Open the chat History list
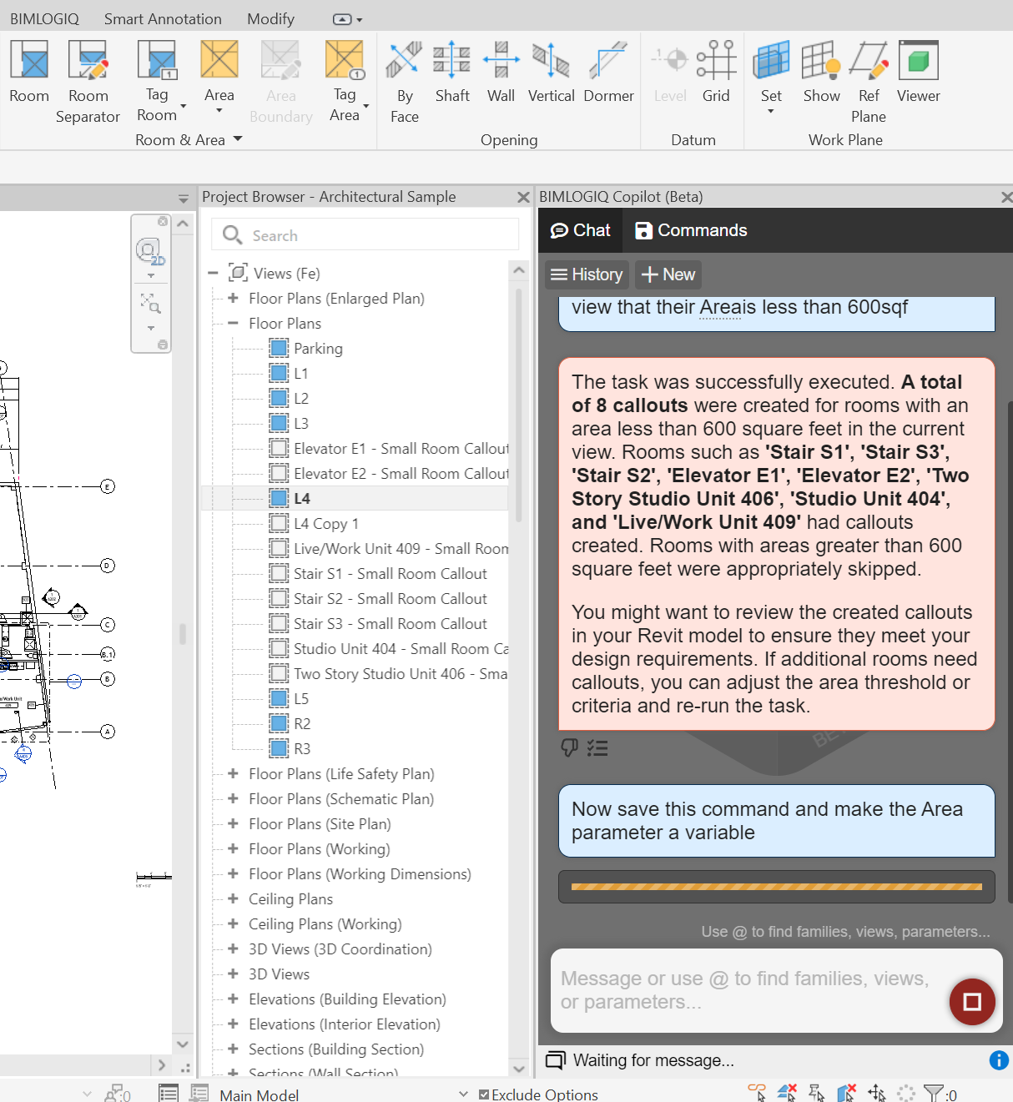Viewport: 1013px width, 1102px height. coord(587,274)
